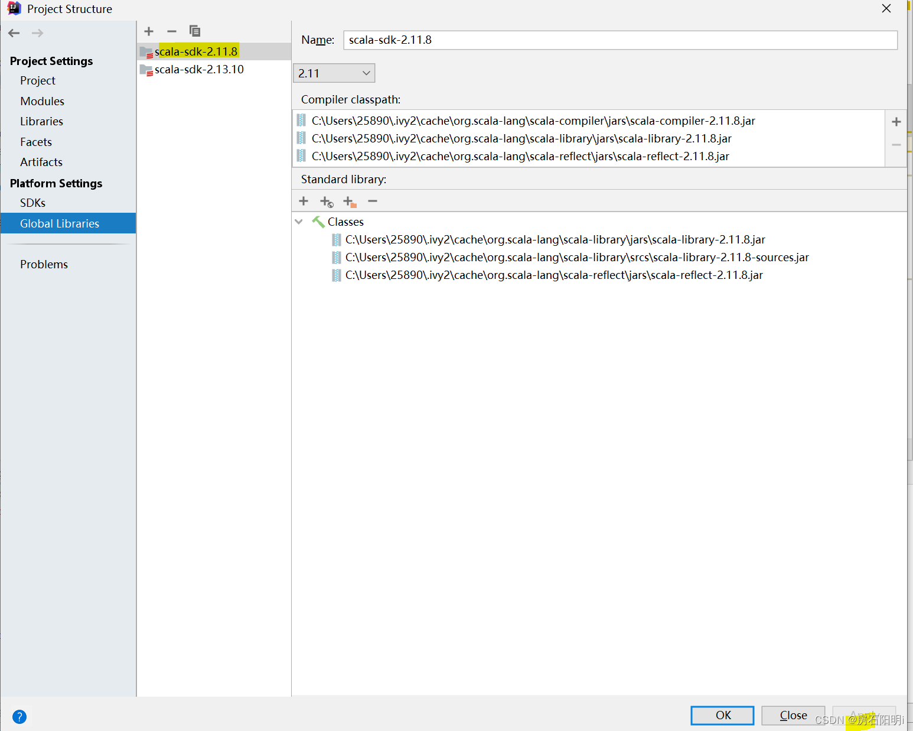Add a new global library with the plus icon
The height and width of the screenshot is (731, 913).
tap(148, 31)
